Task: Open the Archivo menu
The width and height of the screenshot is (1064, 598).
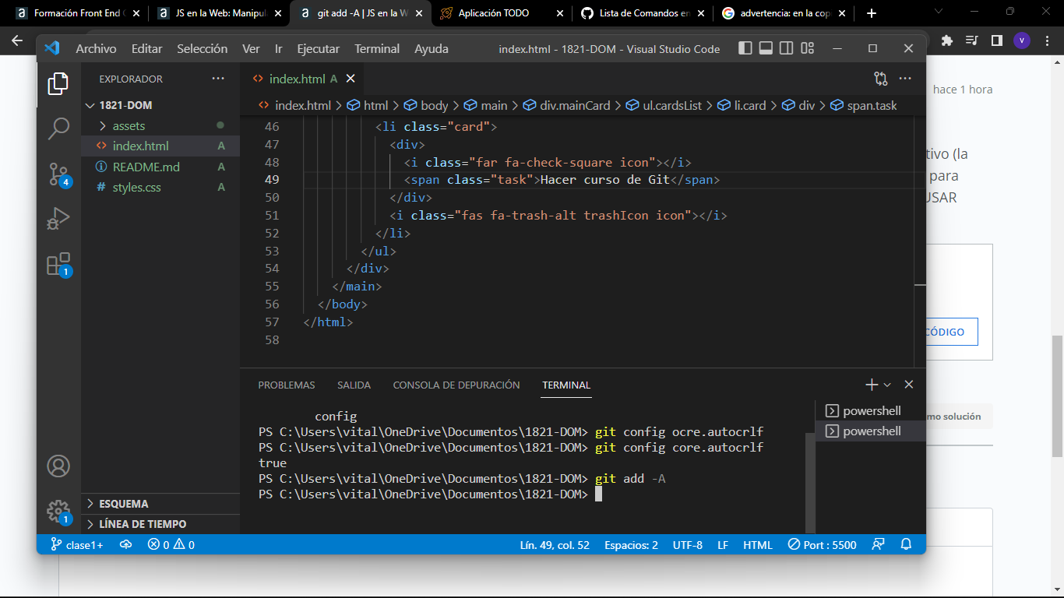Action: 96,48
